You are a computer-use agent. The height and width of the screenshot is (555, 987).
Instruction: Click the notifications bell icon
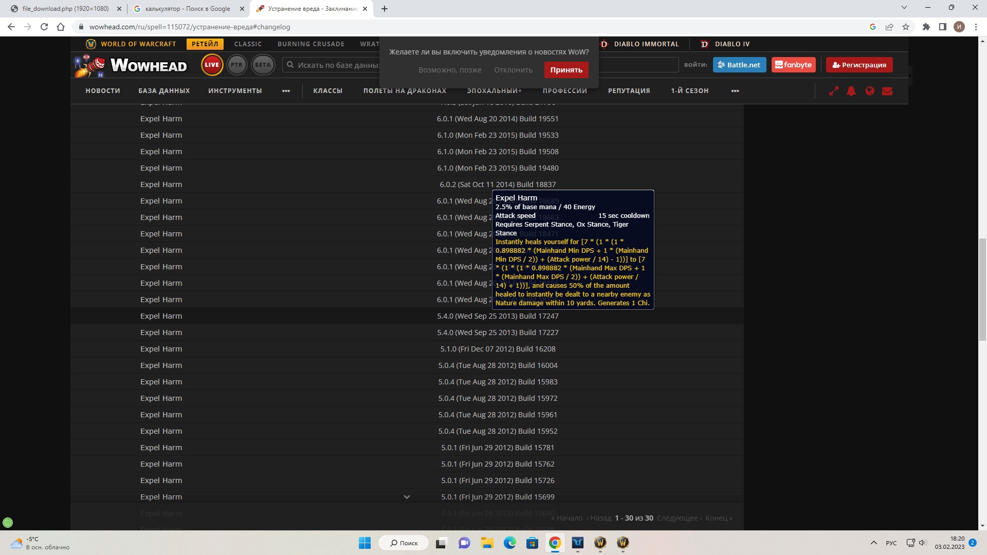tap(851, 91)
